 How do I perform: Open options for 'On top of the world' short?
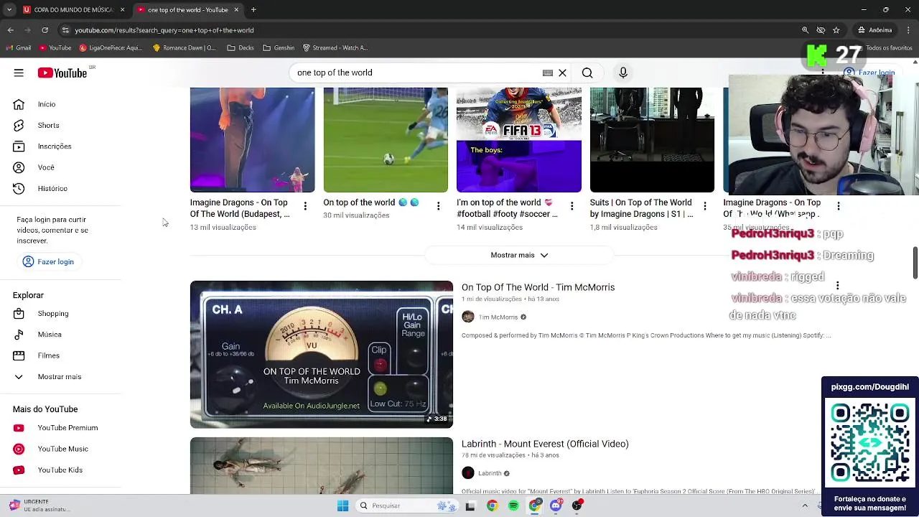(439, 206)
